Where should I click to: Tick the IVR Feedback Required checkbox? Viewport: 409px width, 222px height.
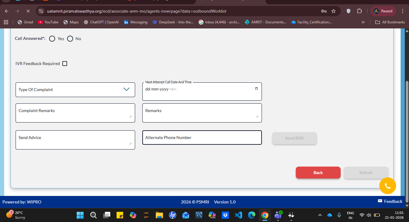coord(65,64)
